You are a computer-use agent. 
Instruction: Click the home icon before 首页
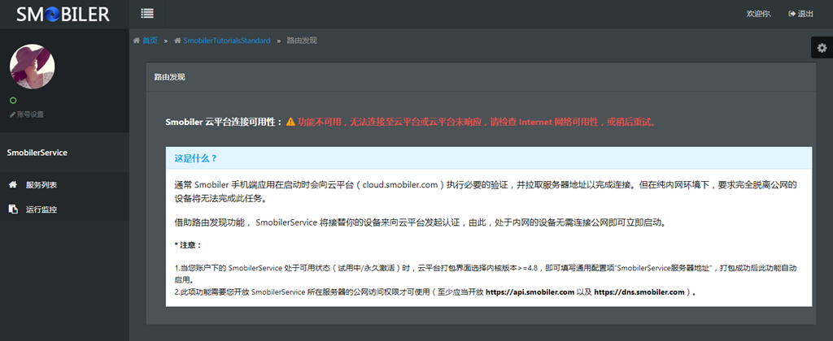pos(137,41)
